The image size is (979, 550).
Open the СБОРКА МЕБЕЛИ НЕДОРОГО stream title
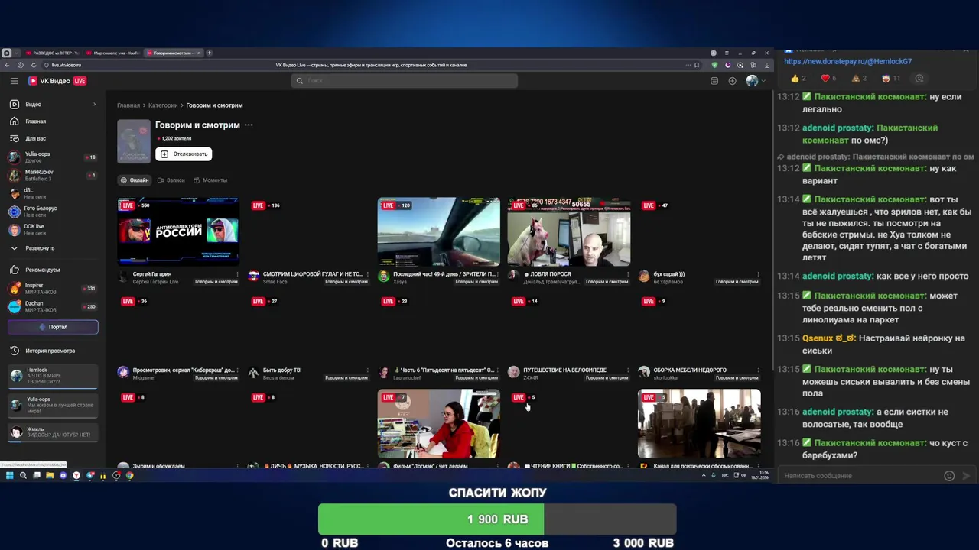(690, 370)
